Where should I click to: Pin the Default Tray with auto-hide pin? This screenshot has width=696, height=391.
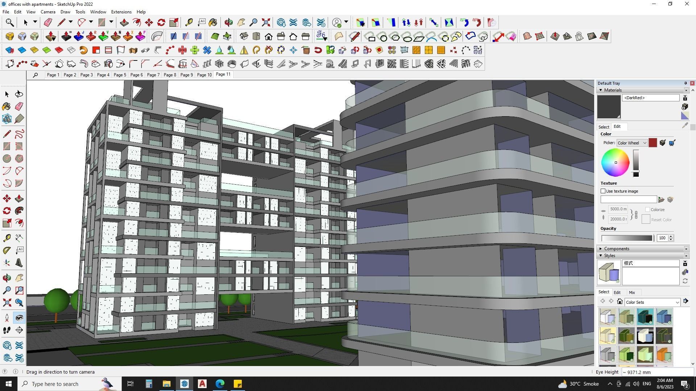685,83
